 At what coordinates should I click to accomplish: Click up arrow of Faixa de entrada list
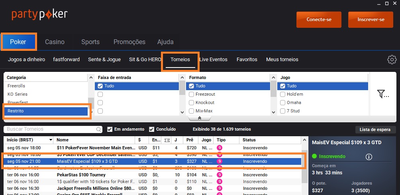point(182,77)
